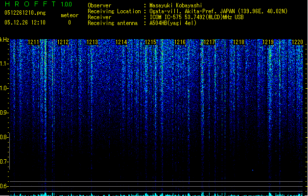The image size is (308, 196).
Task: Click the 1211 time marker
Action: [x=34, y=42]
